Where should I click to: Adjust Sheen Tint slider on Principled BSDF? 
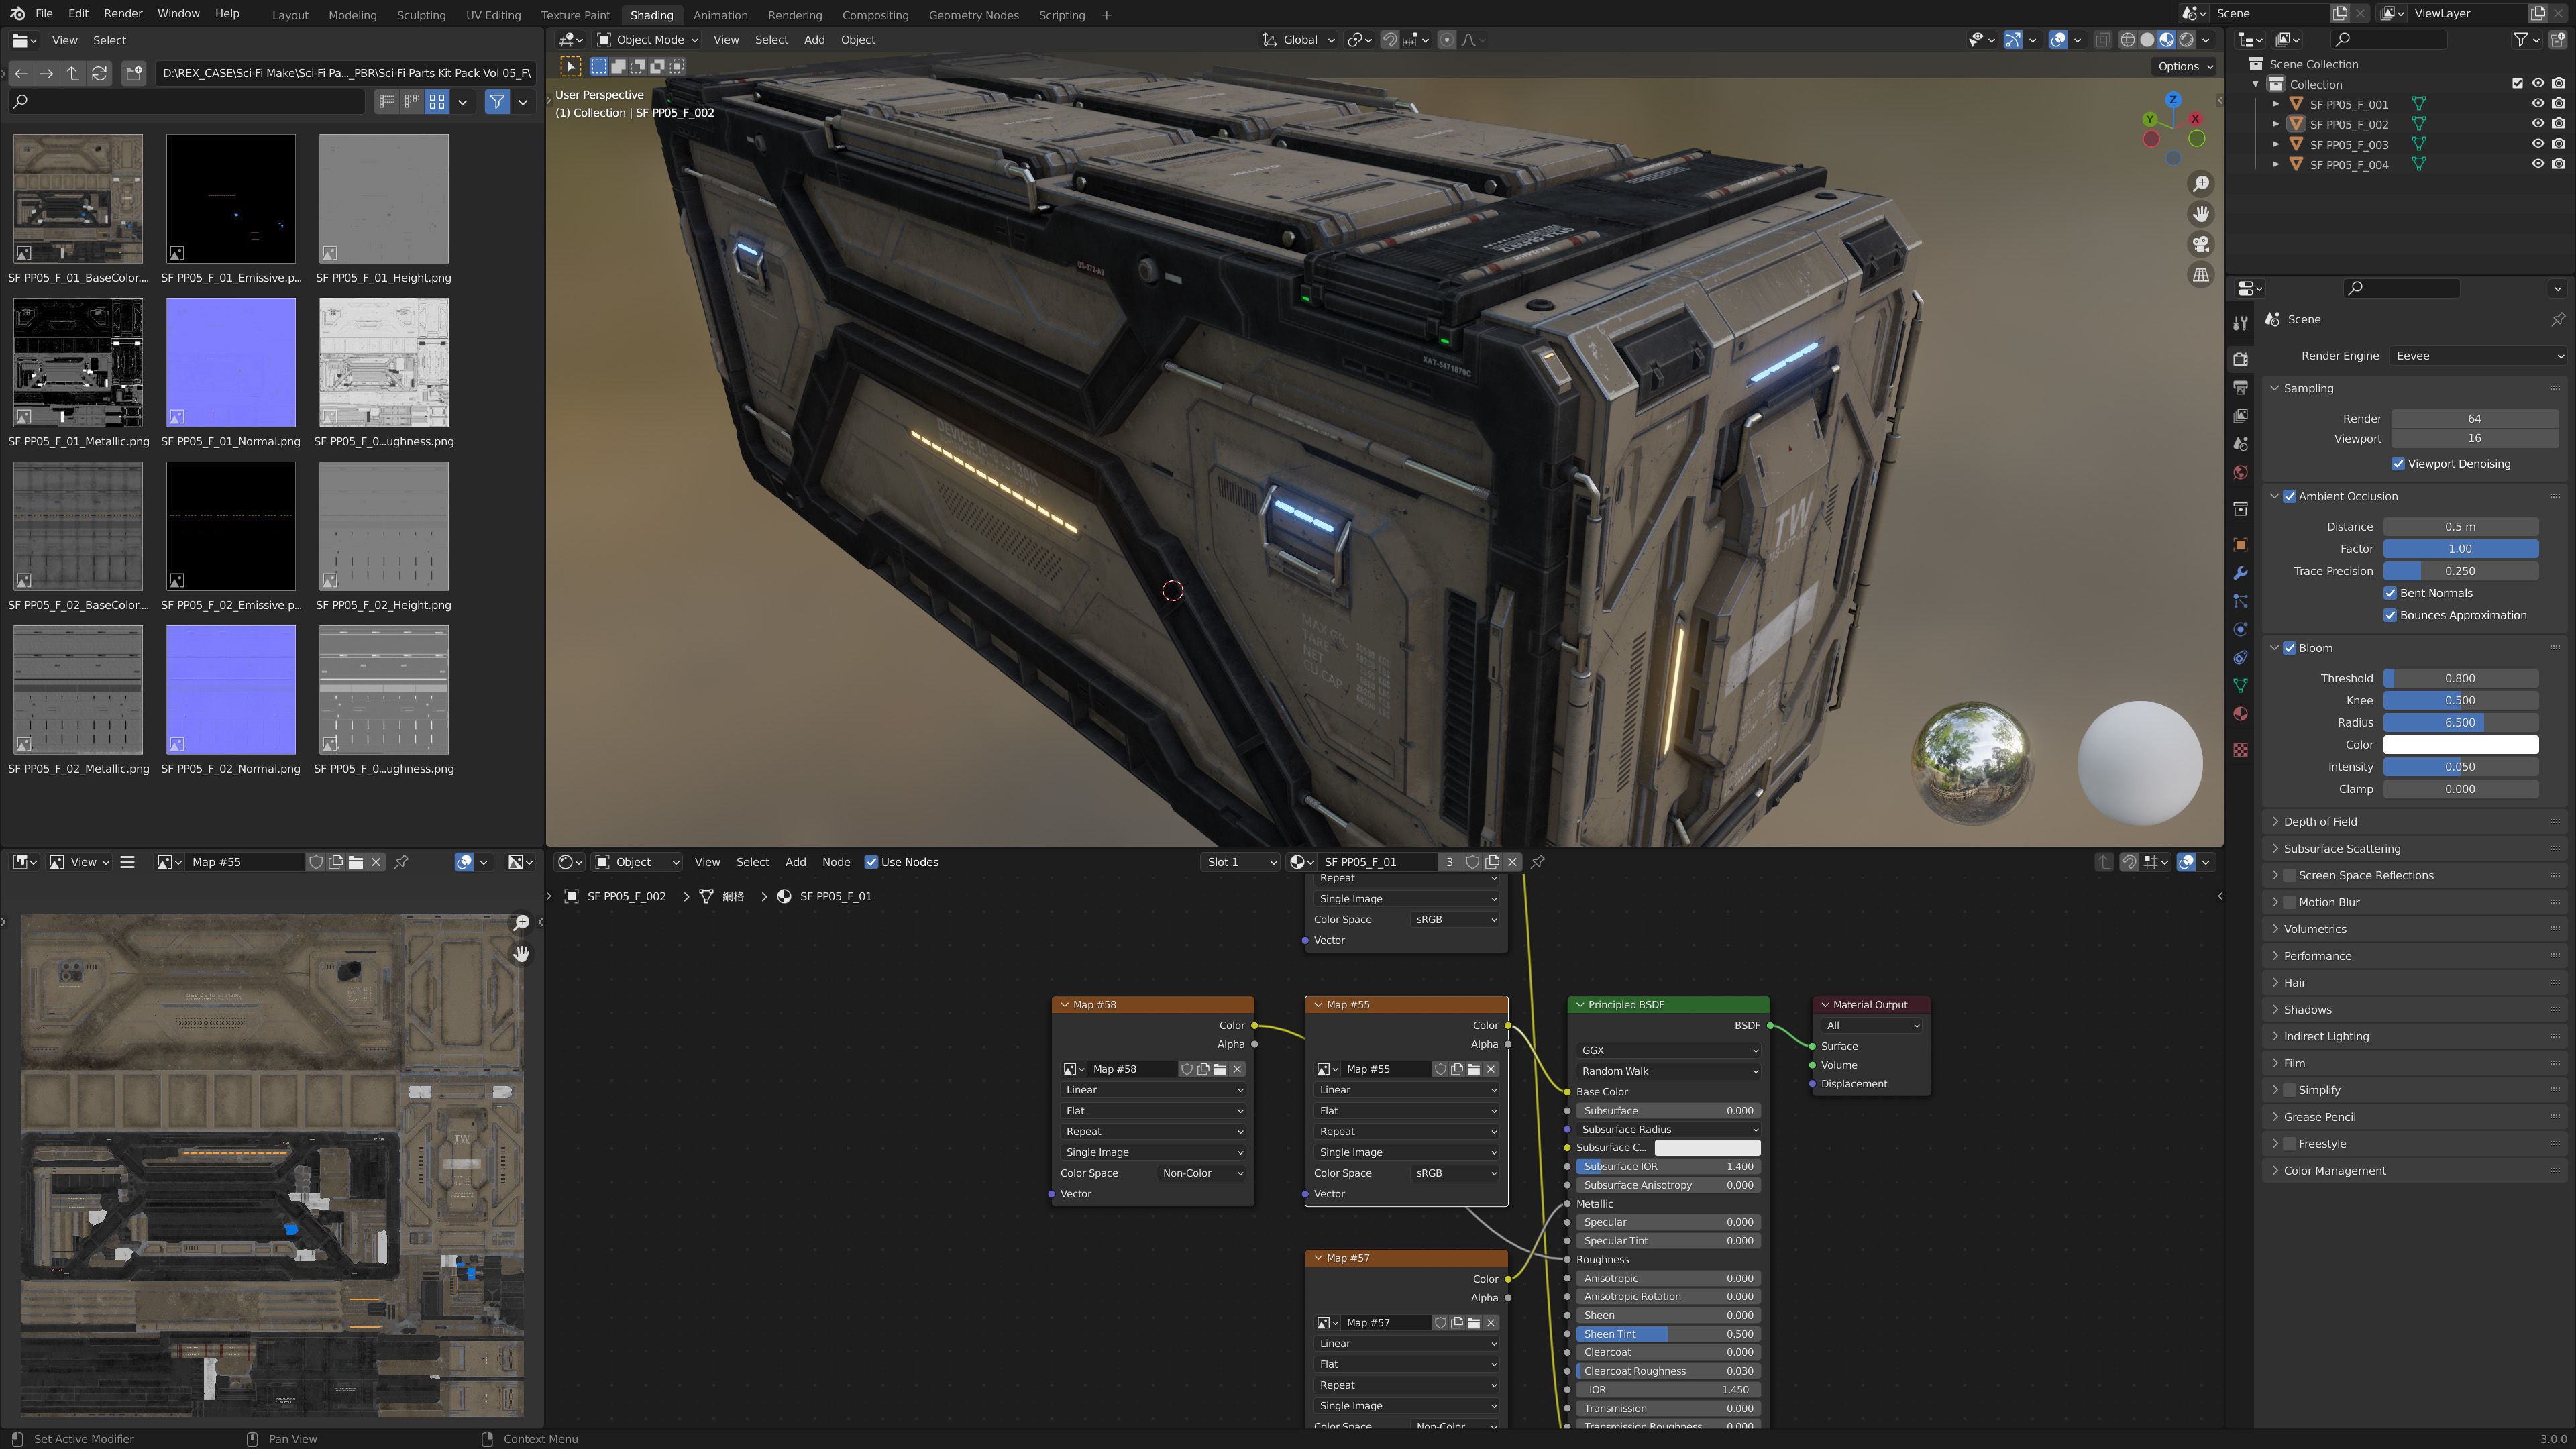click(x=1668, y=1334)
